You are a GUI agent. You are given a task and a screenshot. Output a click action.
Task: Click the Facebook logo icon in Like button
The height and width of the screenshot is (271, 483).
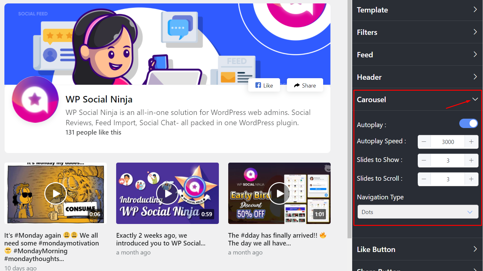click(258, 85)
